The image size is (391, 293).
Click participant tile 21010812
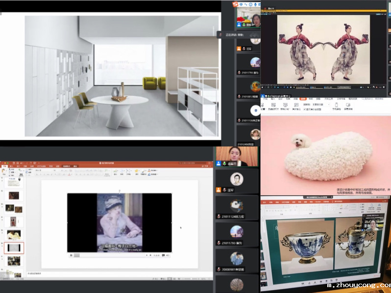tap(248, 88)
